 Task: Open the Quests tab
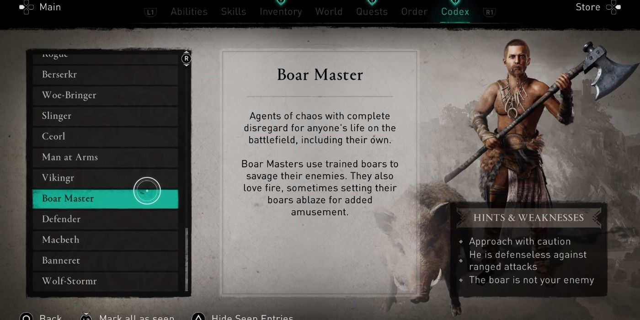click(372, 11)
